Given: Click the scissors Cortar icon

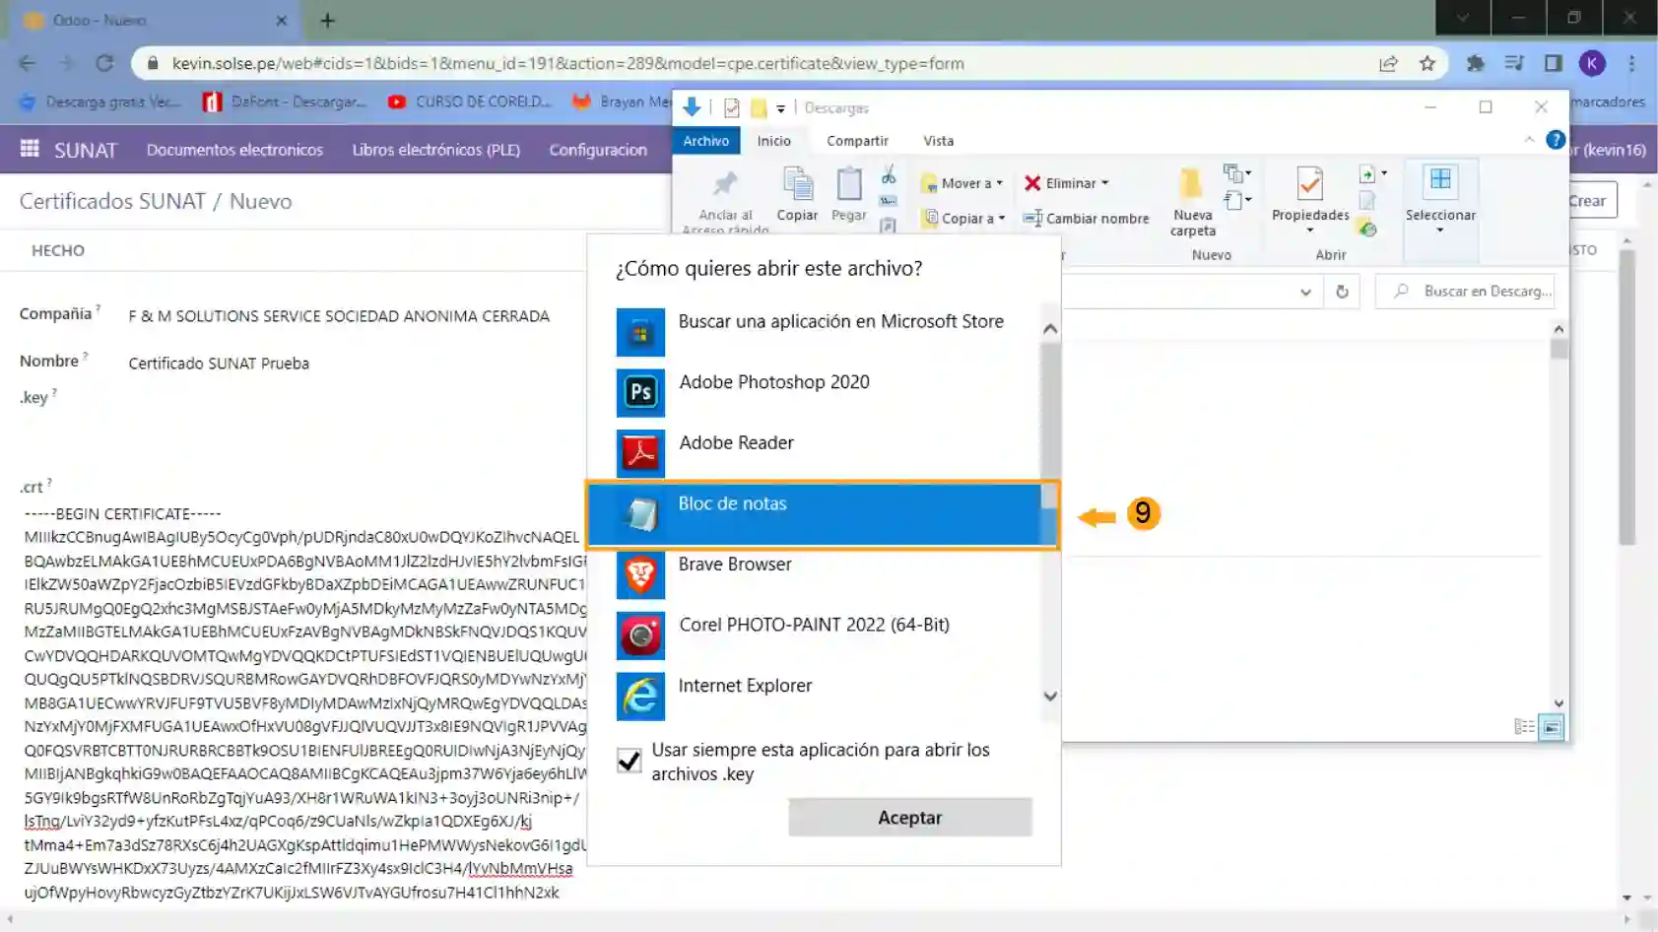Looking at the screenshot, I should tap(889, 176).
